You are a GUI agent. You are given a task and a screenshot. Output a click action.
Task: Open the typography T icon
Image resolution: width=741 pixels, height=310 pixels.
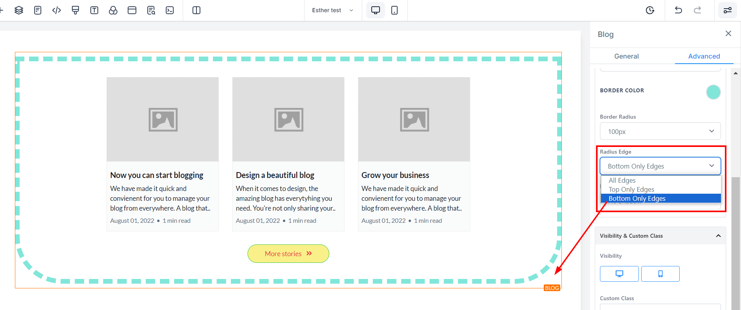click(94, 10)
